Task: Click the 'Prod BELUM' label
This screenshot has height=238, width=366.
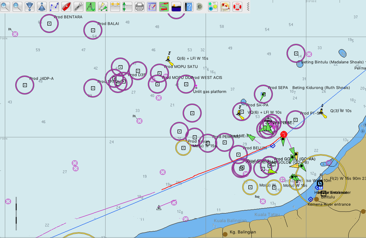Action: point(255,148)
